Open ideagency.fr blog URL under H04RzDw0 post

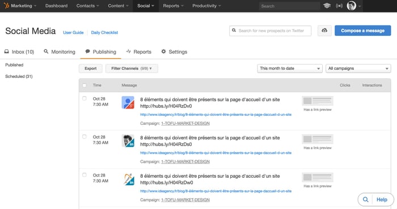[x=216, y=191]
